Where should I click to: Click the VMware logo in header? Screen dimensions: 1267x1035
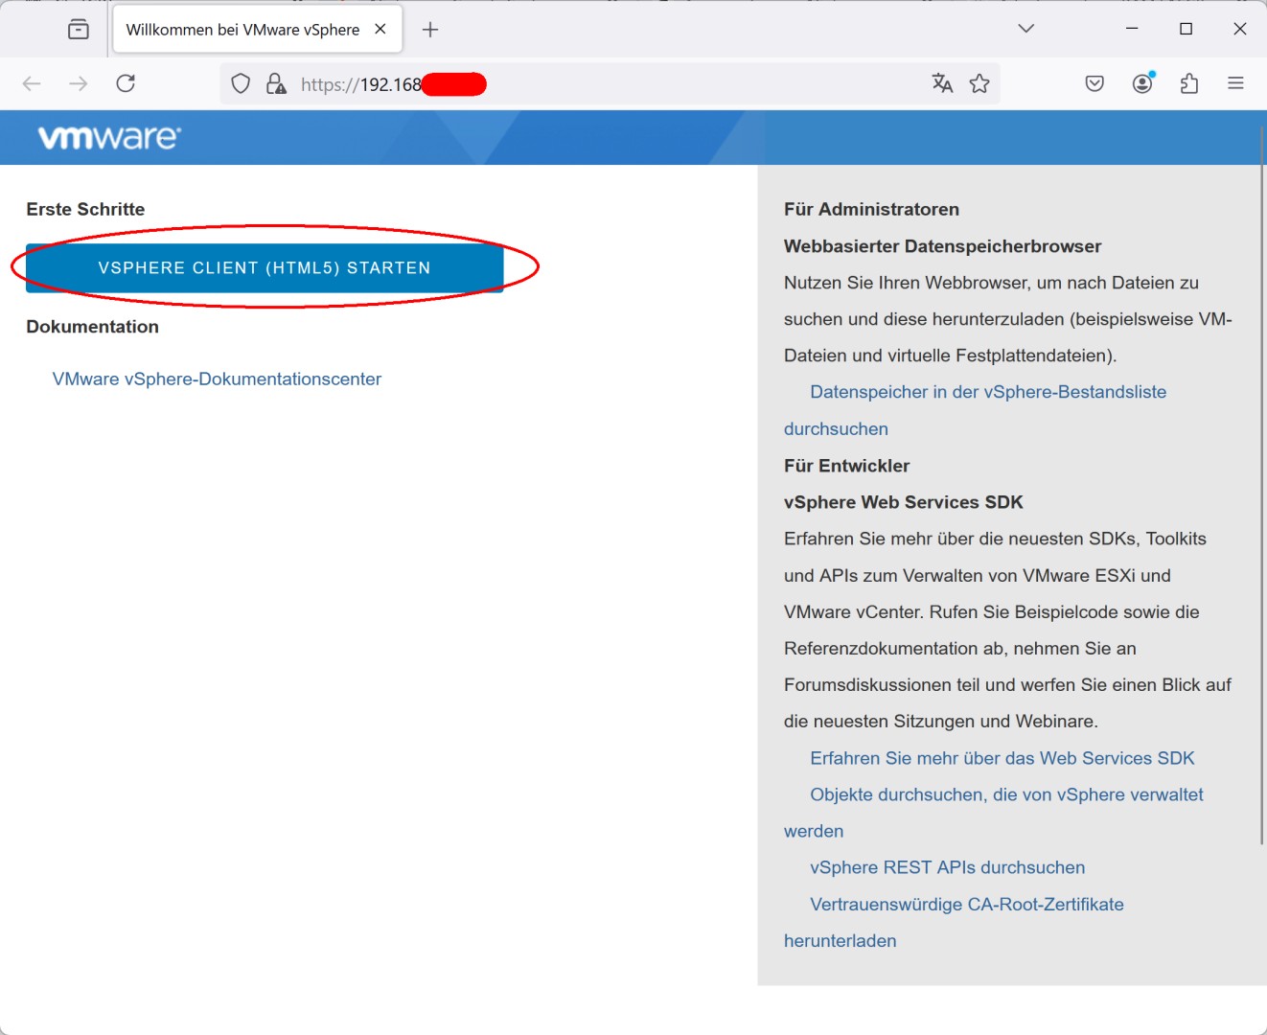[x=109, y=137]
